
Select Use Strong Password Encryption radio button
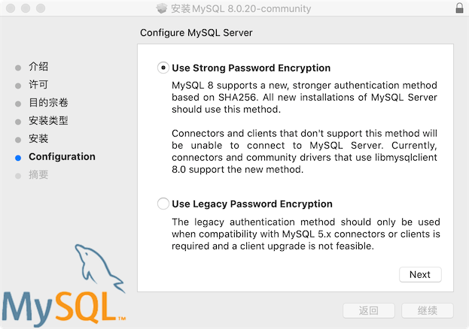coord(163,68)
